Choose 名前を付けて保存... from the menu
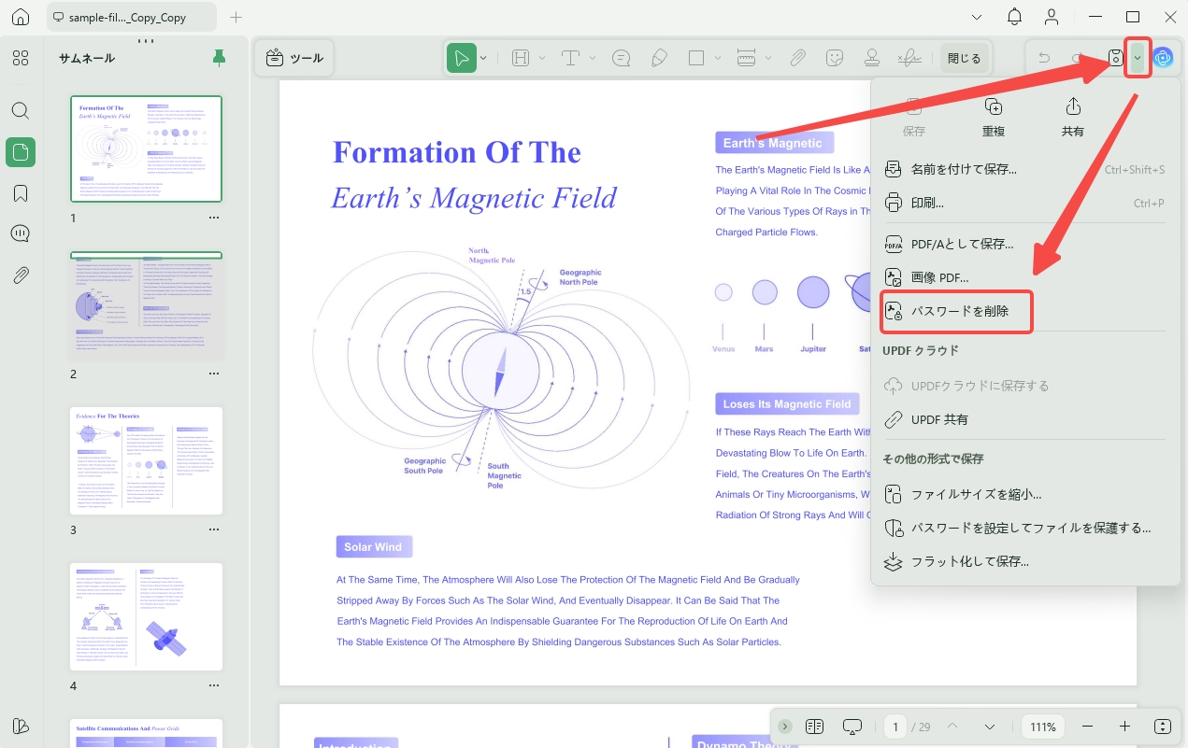The height and width of the screenshot is (748, 1188). click(x=1025, y=170)
